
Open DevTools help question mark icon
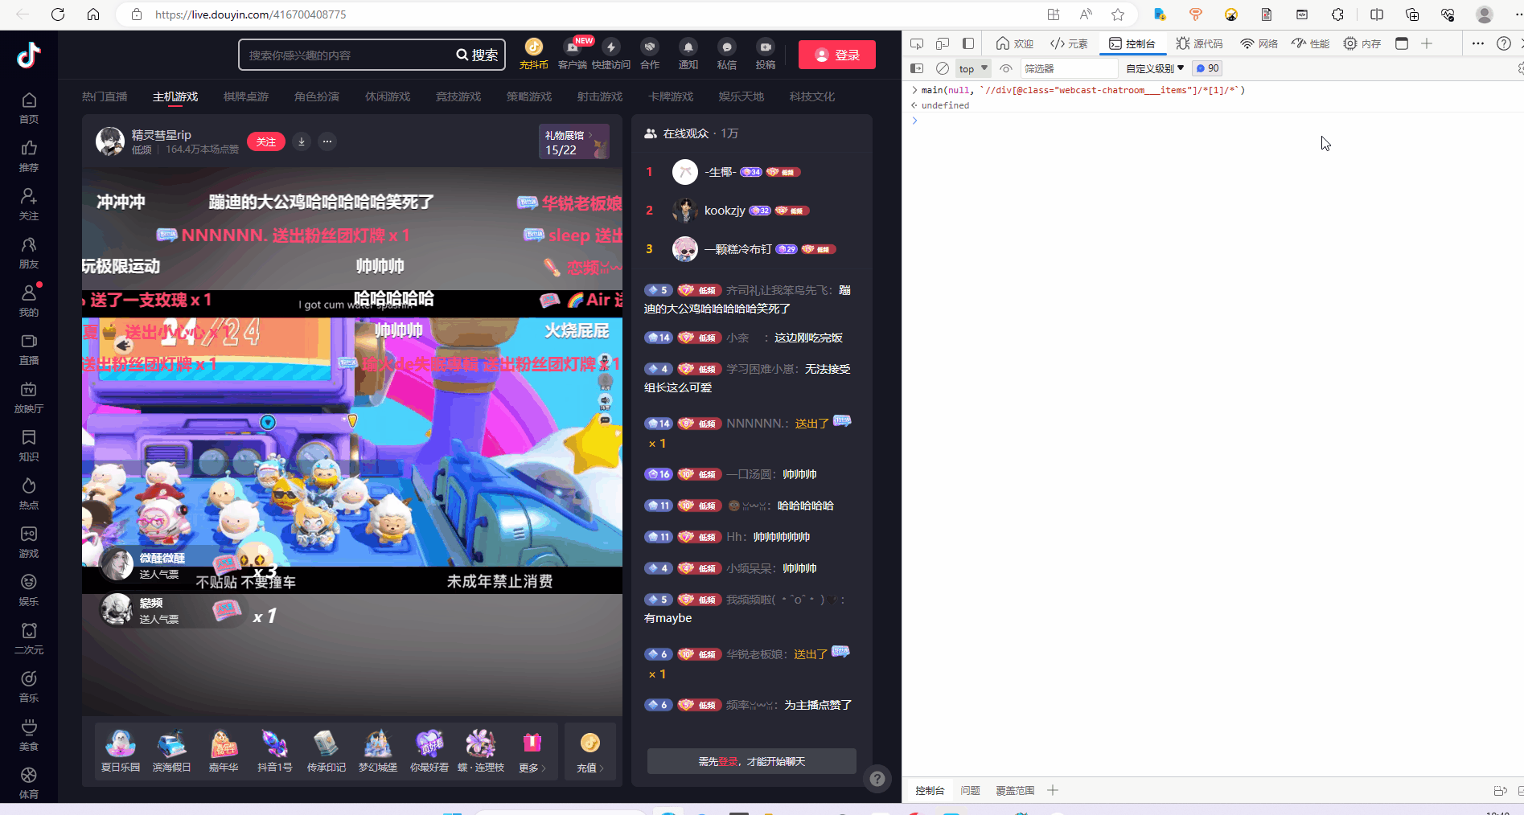point(1504,43)
